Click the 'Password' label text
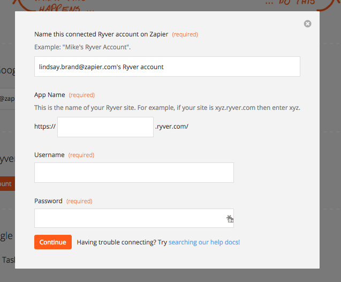 click(x=48, y=201)
